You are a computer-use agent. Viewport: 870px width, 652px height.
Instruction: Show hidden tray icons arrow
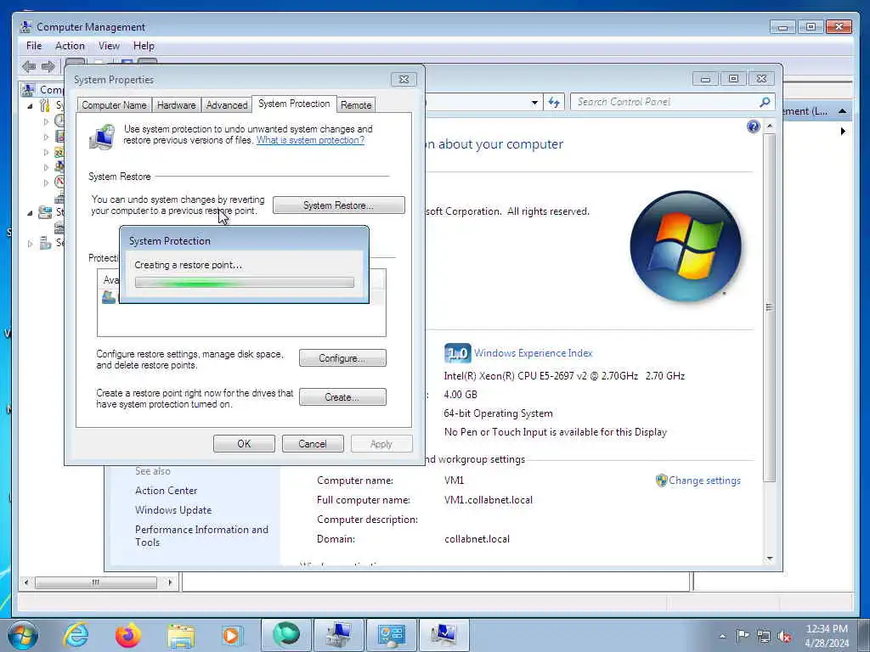coord(722,637)
